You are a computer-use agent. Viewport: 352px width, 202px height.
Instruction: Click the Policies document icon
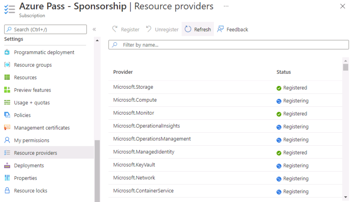pos(7,115)
